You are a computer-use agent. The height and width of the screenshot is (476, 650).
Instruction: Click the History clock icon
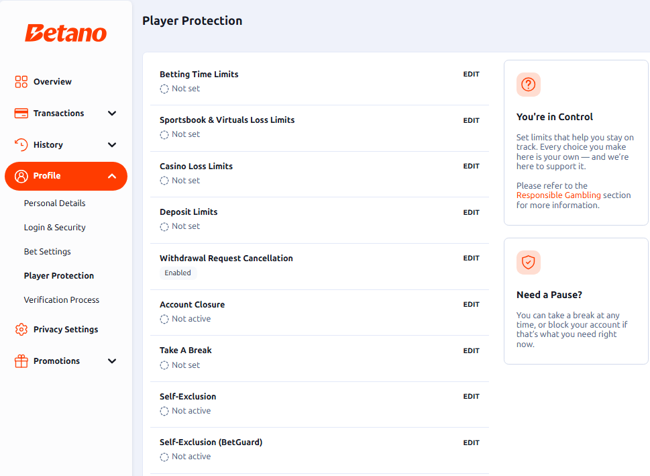(x=21, y=145)
